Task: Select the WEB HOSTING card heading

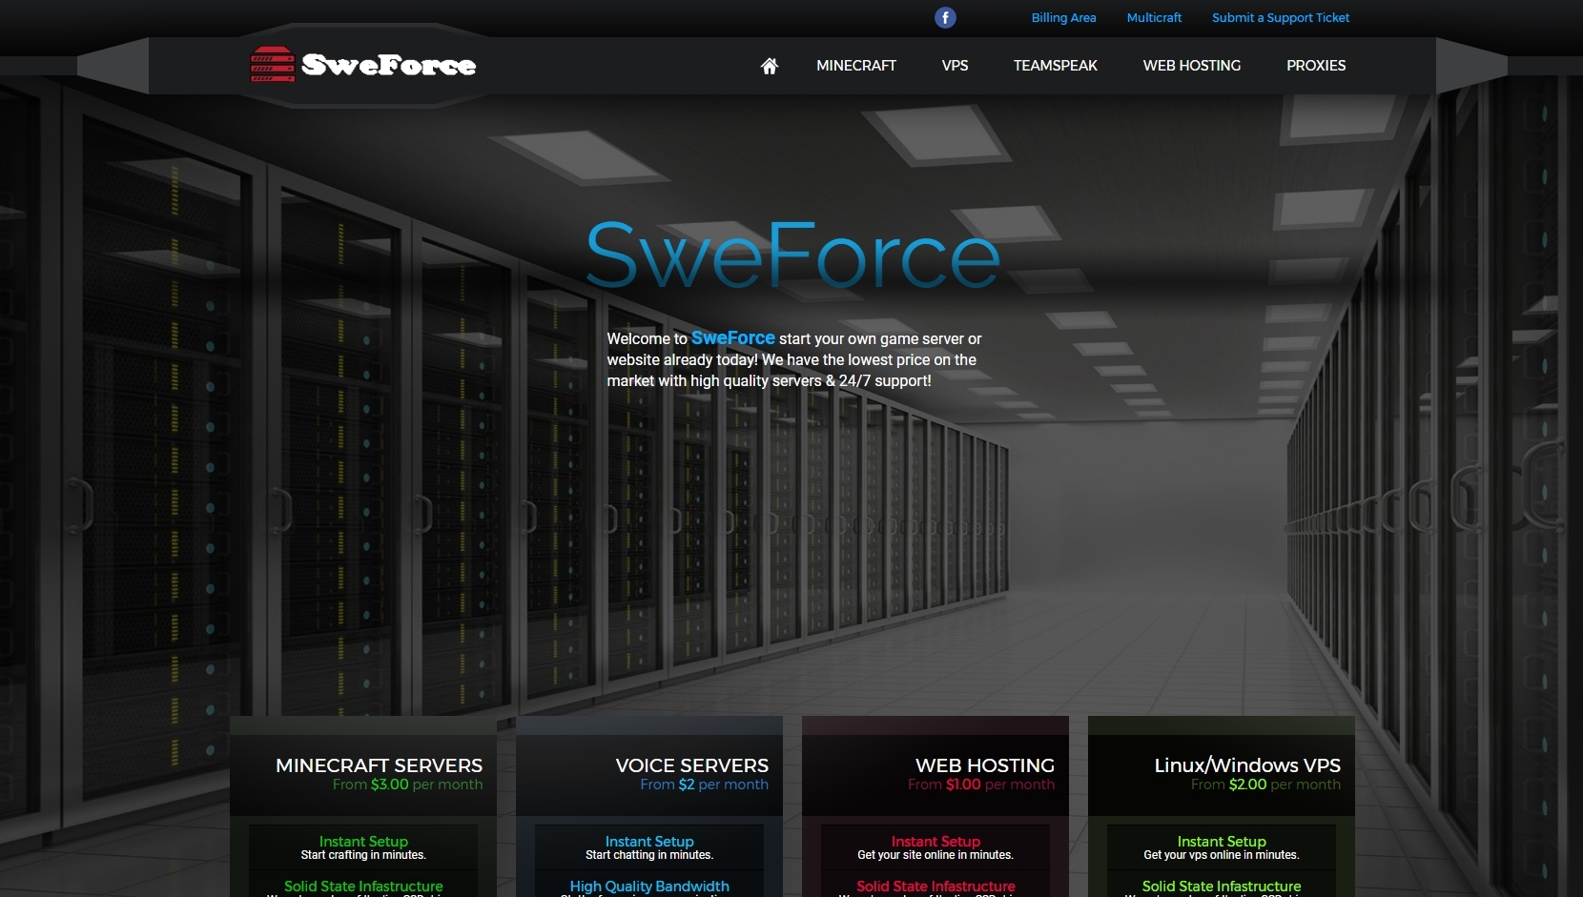Action: click(985, 765)
